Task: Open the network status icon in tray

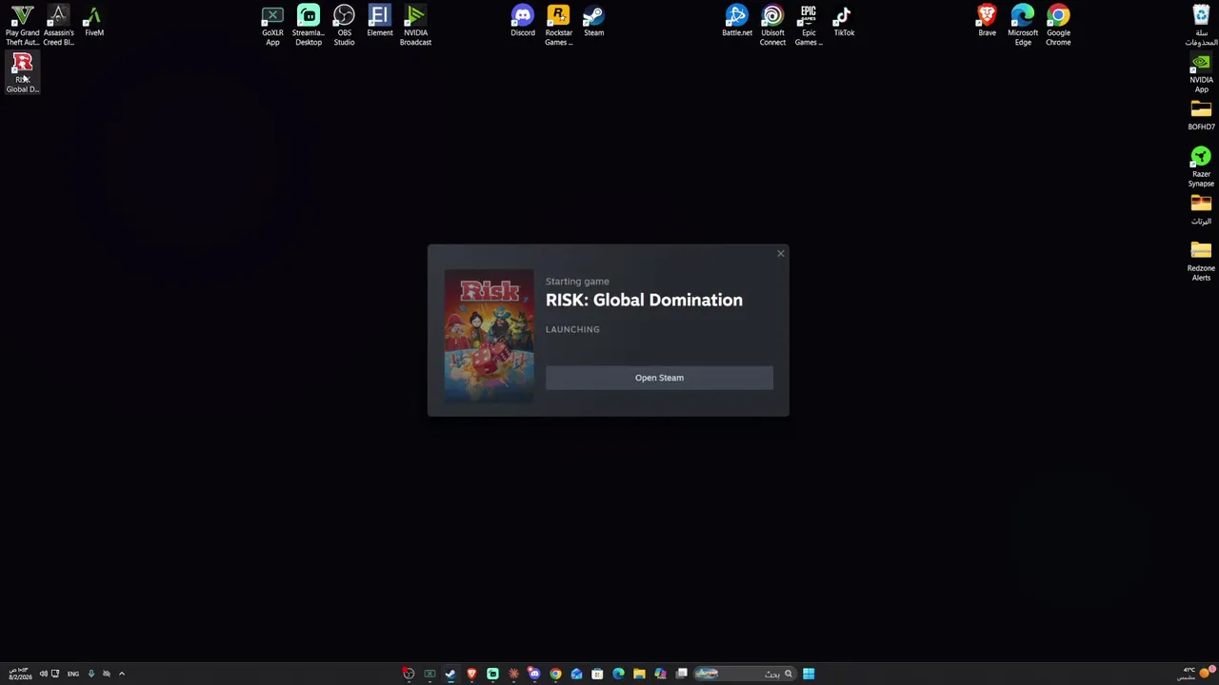Action: [x=55, y=674]
